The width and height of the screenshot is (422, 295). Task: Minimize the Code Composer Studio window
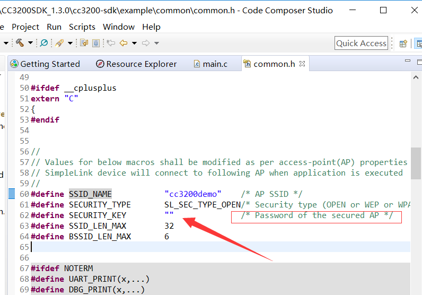point(353,10)
